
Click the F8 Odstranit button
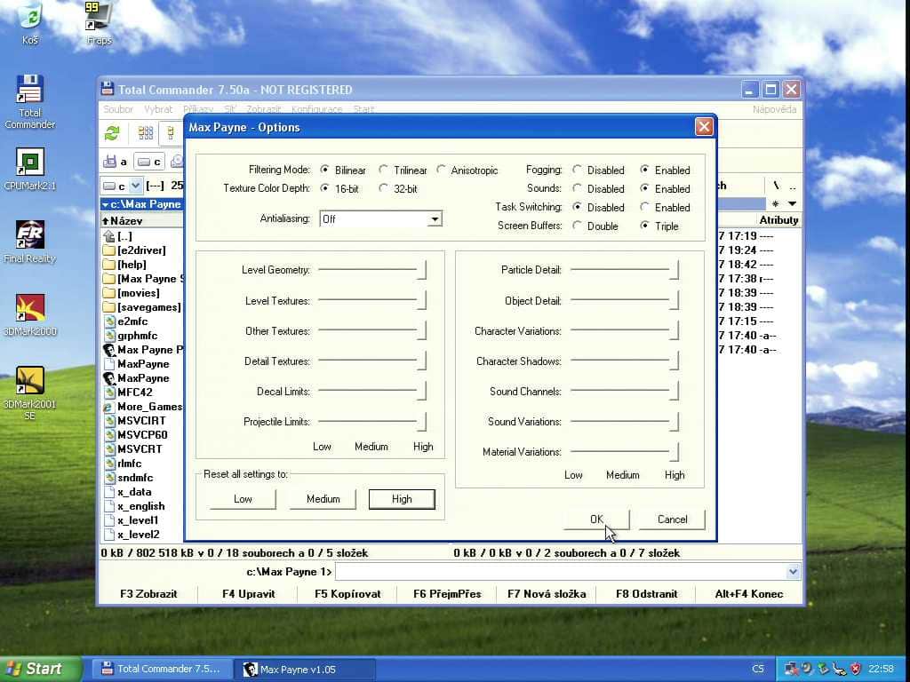click(646, 594)
